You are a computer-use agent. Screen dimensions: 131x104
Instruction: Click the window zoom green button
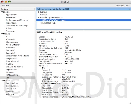coord(9,2)
